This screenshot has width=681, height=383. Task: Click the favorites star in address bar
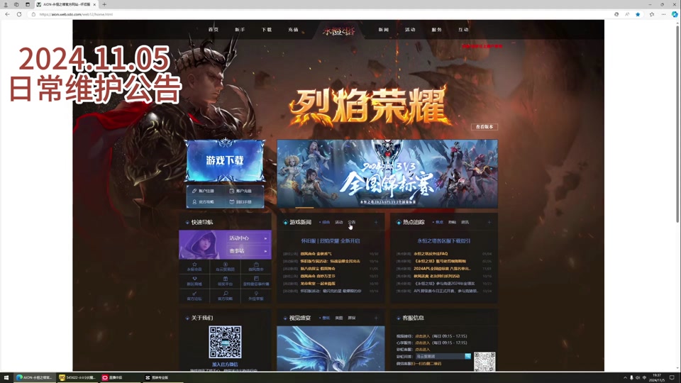click(638, 14)
